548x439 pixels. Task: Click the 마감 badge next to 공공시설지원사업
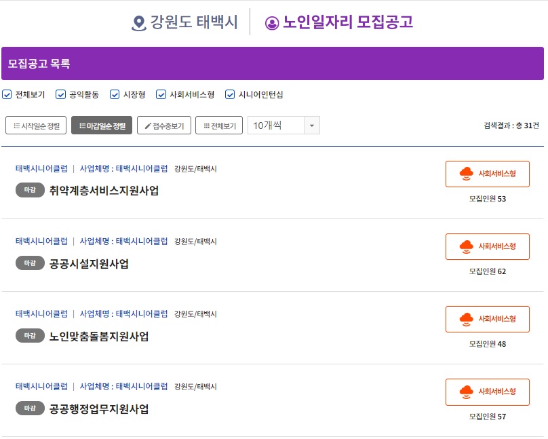(30, 263)
